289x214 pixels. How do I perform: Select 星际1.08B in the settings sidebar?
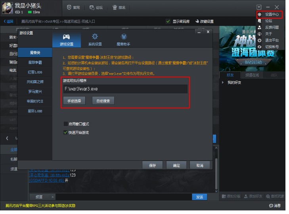35,111
